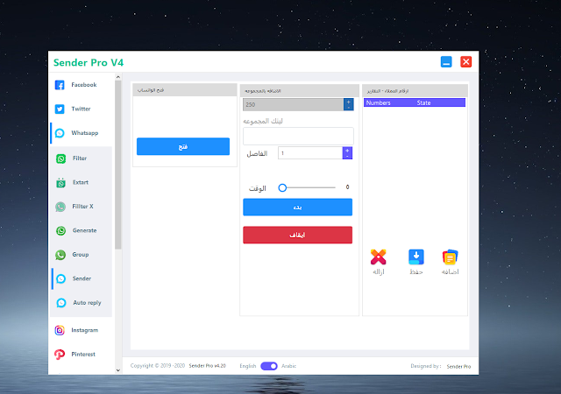Select the Sender bubble icon
This screenshot has width=561, height=394.
[x=60, y=278]
